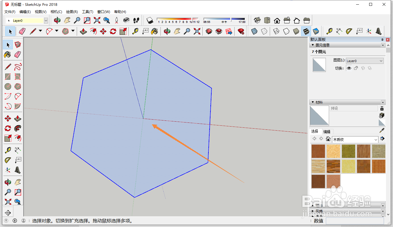Click the Create Material button
Image resolution: width=393 pixels, height=227 pixels.
(382, 116)
